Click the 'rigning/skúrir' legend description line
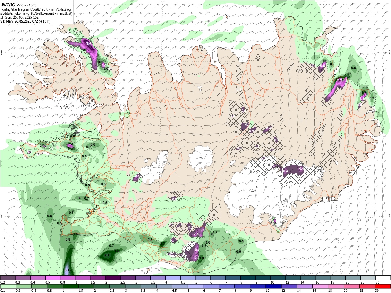 (x=35, y=9)
